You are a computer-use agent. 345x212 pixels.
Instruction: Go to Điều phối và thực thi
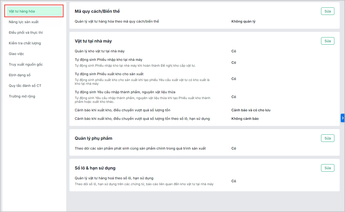point(26,32)
